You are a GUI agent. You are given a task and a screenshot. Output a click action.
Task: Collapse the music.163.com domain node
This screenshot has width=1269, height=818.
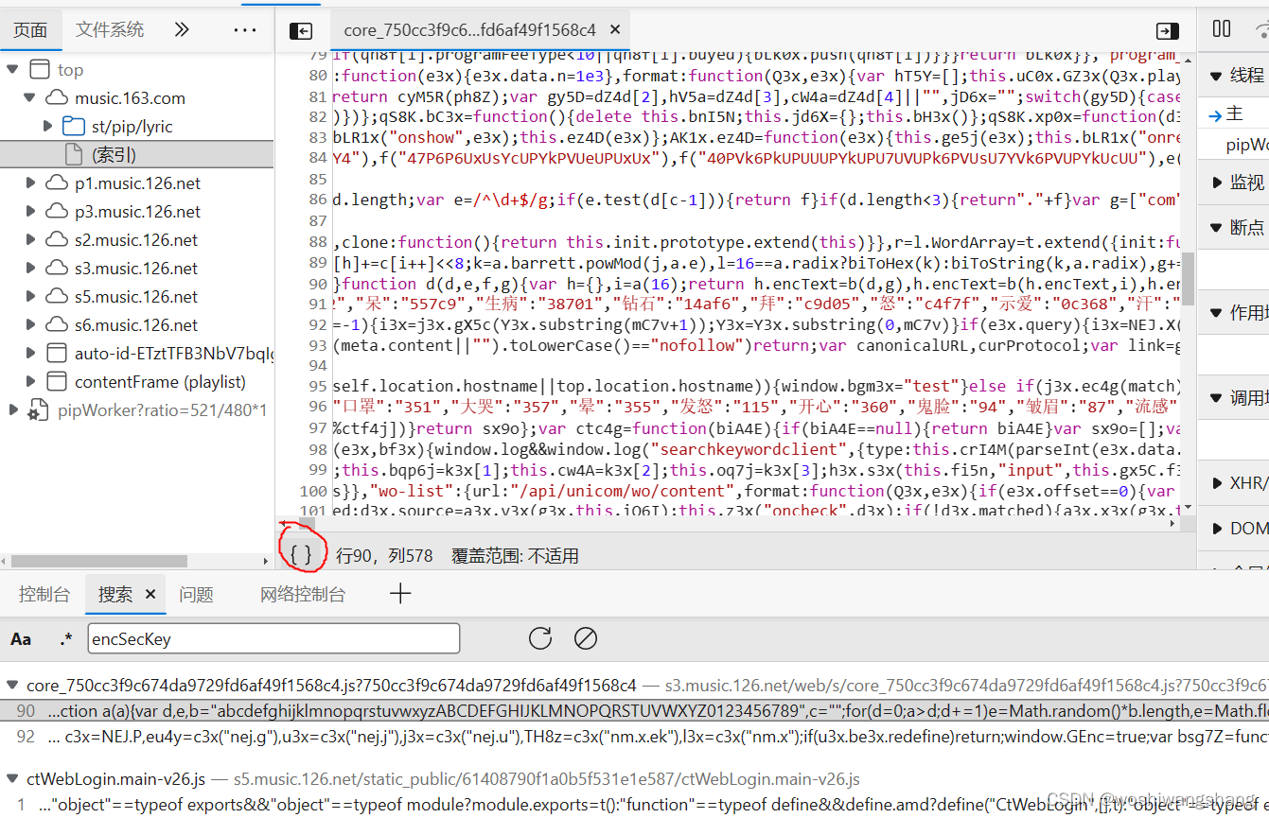click(x=30, y=97)
